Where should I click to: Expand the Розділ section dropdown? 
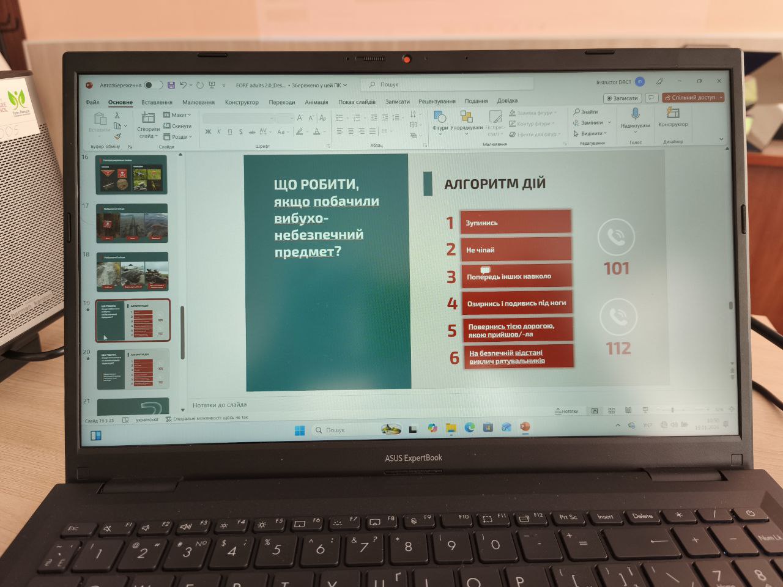tap(178, 137)
